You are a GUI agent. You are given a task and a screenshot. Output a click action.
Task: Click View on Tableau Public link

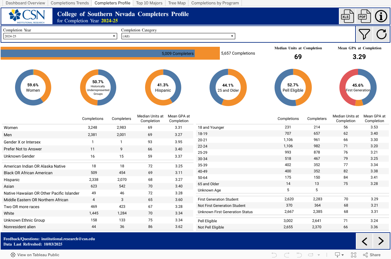click(35, 255)
